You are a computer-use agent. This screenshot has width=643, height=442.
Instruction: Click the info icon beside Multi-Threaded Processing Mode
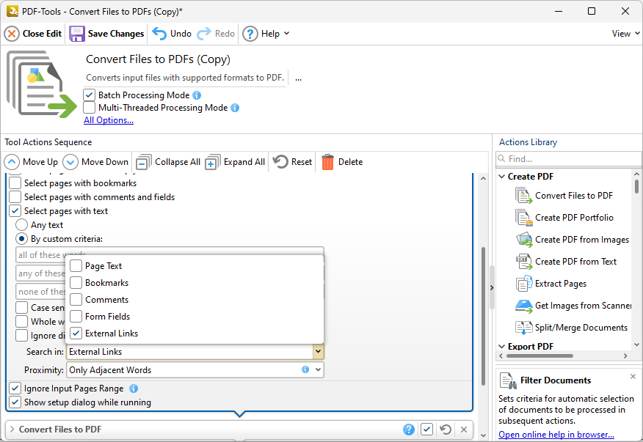click(235, 108)
